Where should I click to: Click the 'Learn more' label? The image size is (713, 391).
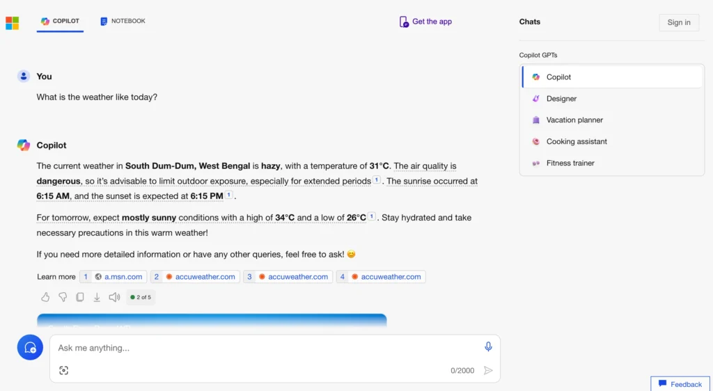(x=56, y=277)
